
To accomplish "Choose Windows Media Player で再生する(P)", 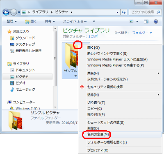I will [116, 65].
